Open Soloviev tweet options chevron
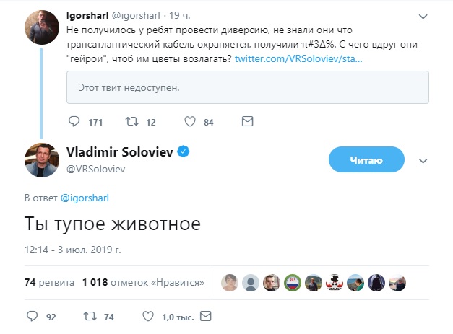 423,160
